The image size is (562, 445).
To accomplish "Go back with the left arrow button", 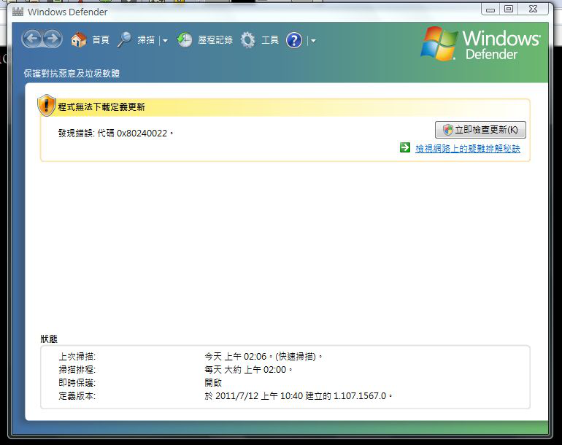I will (x=33, y=39).
